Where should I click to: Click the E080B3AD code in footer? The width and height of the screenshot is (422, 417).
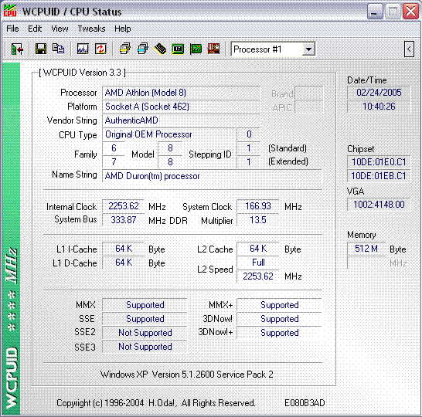coord(305,403)
